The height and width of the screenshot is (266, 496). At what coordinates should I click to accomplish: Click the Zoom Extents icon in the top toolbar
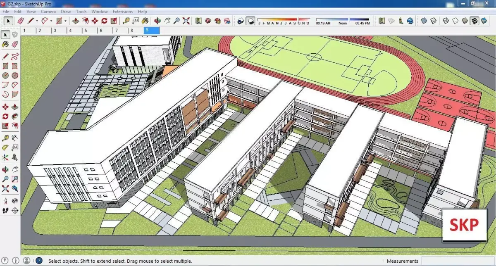[186, 21]
